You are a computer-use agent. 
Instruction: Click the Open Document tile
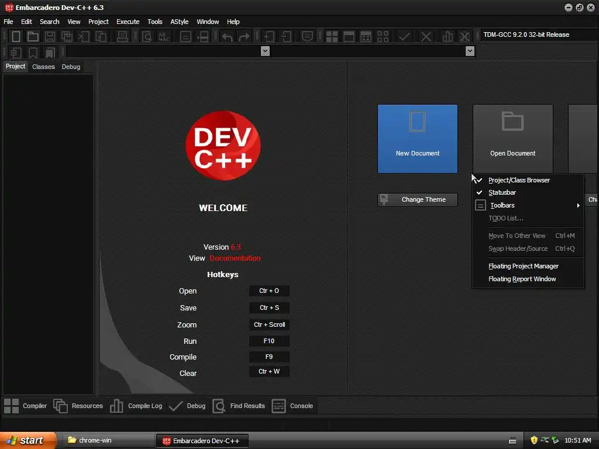pyautogui.click(x=512, y=139)
